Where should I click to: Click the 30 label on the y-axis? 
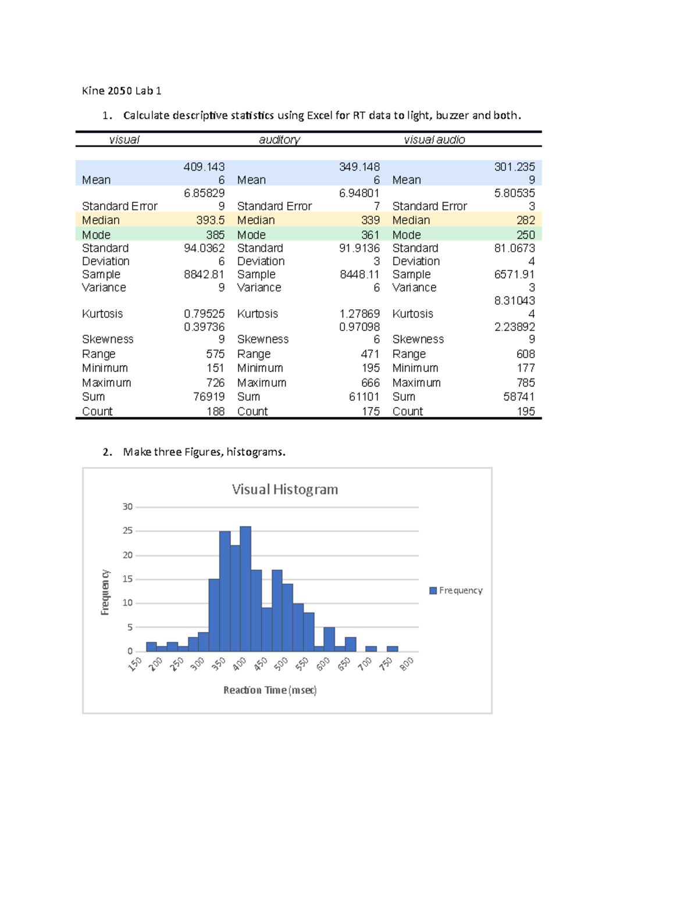pos(127,507)
